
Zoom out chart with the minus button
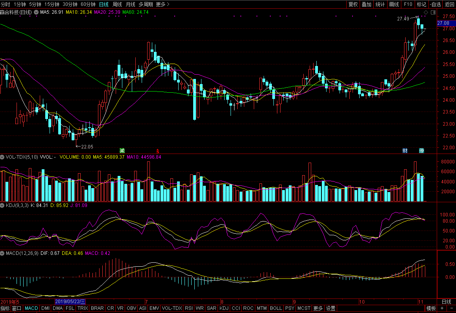450,308
